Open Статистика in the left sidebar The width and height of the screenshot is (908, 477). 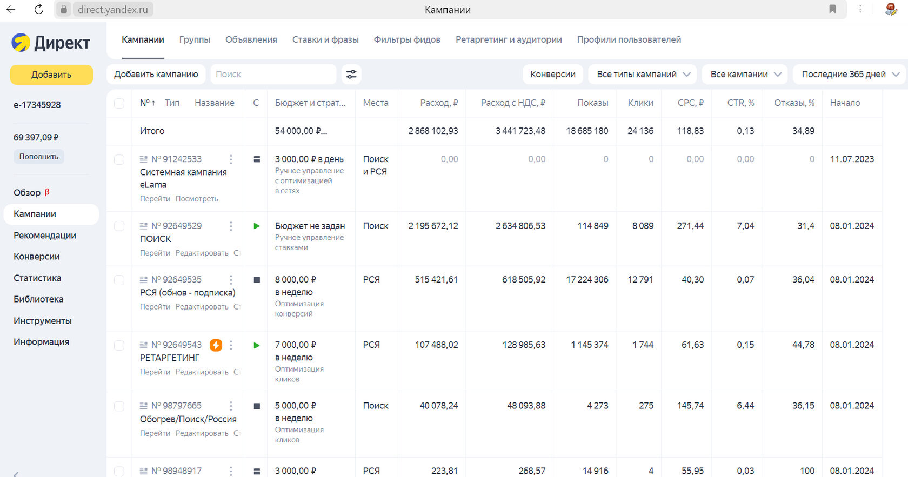[37, 278]
